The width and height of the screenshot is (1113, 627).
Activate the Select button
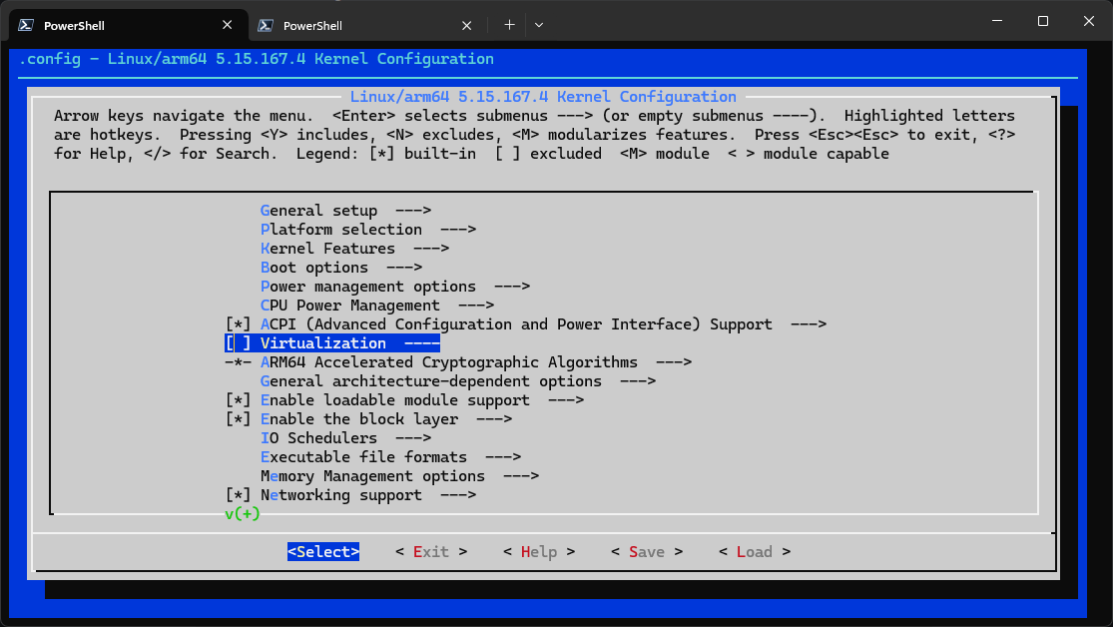322,551
